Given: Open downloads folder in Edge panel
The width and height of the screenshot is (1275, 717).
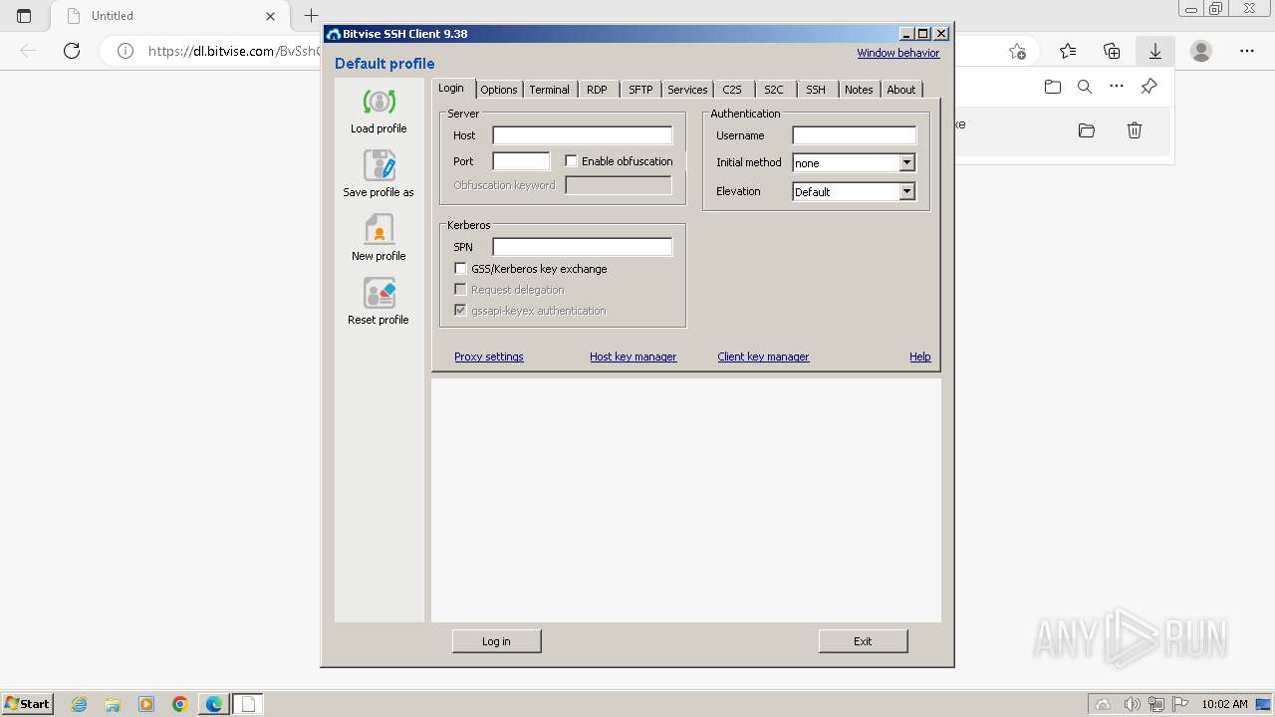Looking at the screenshot, I should [1053, 87].
